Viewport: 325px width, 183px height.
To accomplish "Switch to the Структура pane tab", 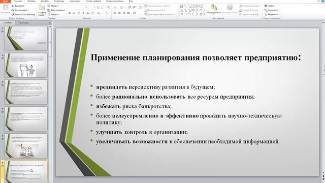I will (23, 22).
